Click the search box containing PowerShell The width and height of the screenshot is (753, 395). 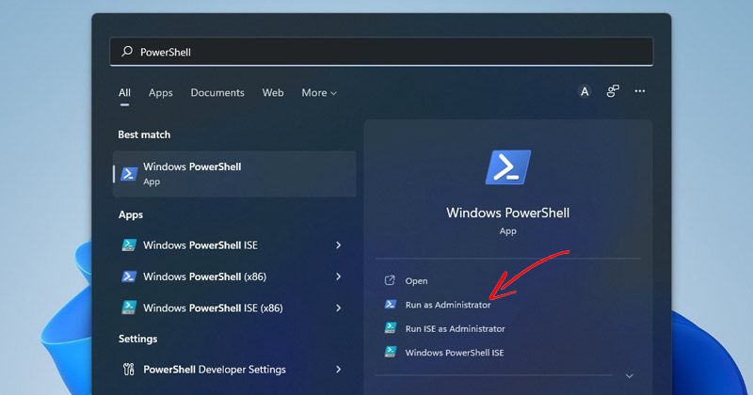click(381, 52)
